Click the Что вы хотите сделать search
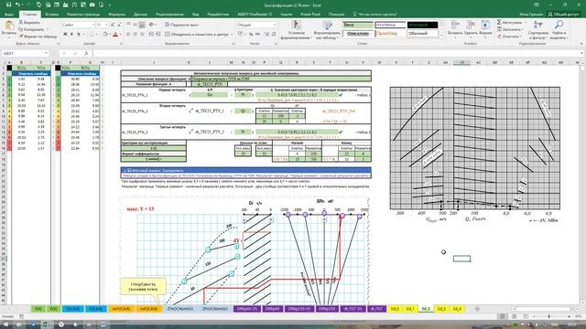Viewport: 586px width, 329px height. coord(374,15)
